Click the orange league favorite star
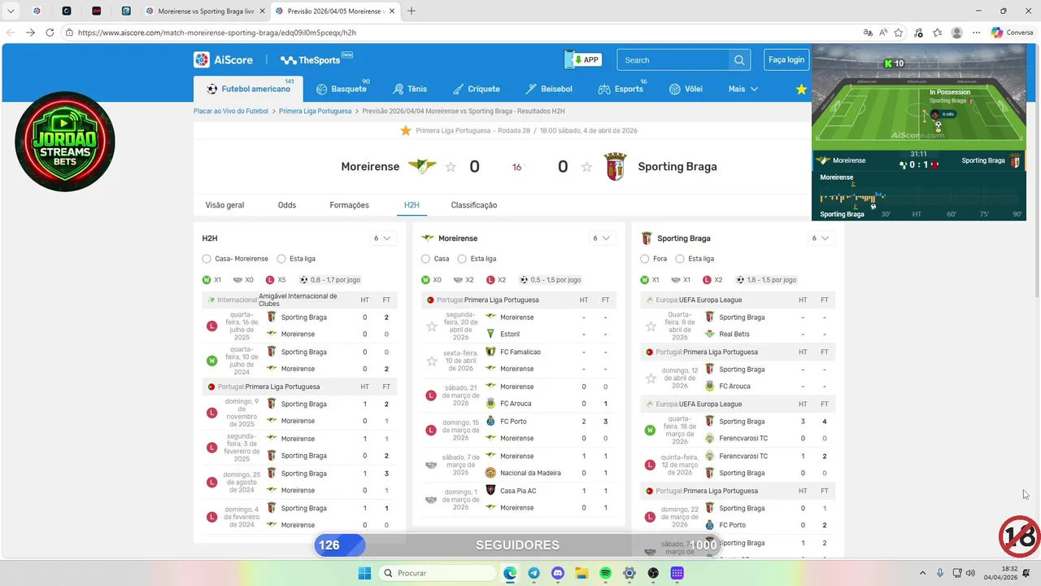The image size is (1041, 586). [x=406, y=130]
